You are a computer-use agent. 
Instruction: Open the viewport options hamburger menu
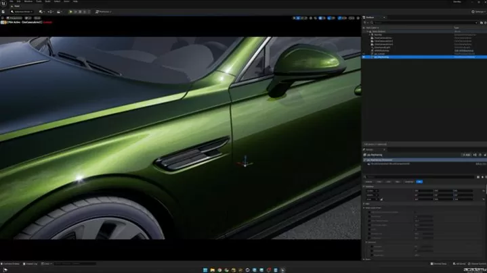pos(3,18)
